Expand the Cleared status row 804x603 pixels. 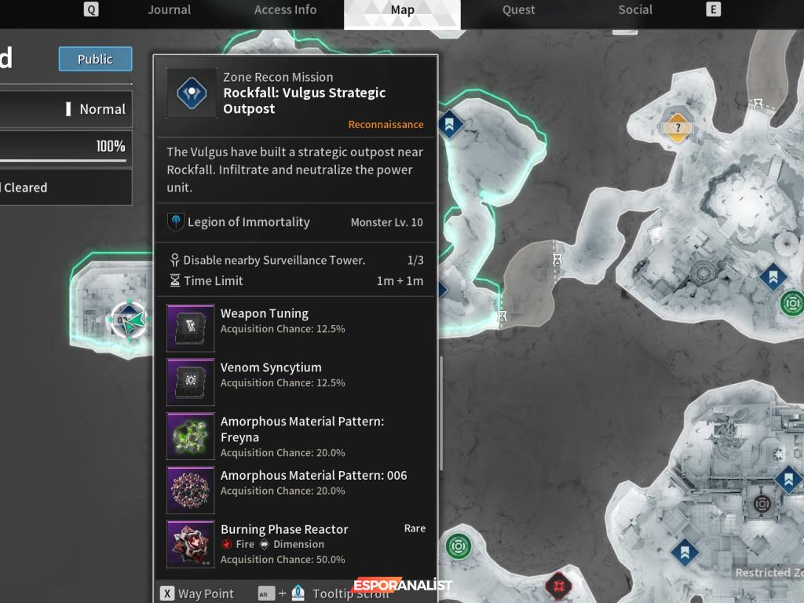pos(64,188)
